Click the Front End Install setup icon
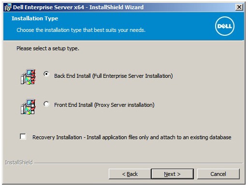The height and width of the screenshot is (188, 248). (x=28, y=107)
